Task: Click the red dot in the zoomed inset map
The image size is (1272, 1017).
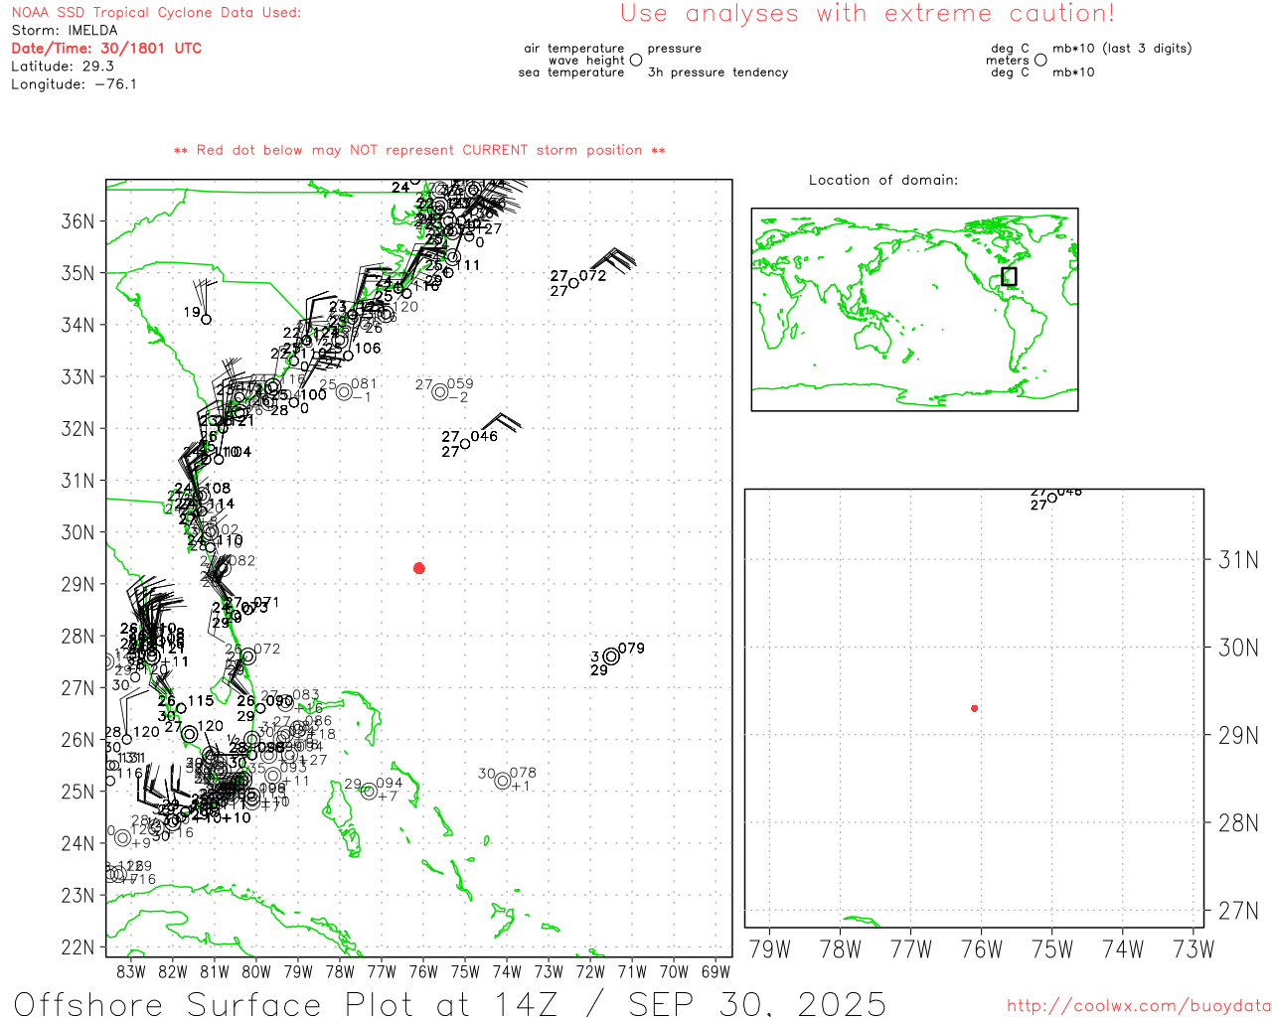Action: [x=974, y=708]
